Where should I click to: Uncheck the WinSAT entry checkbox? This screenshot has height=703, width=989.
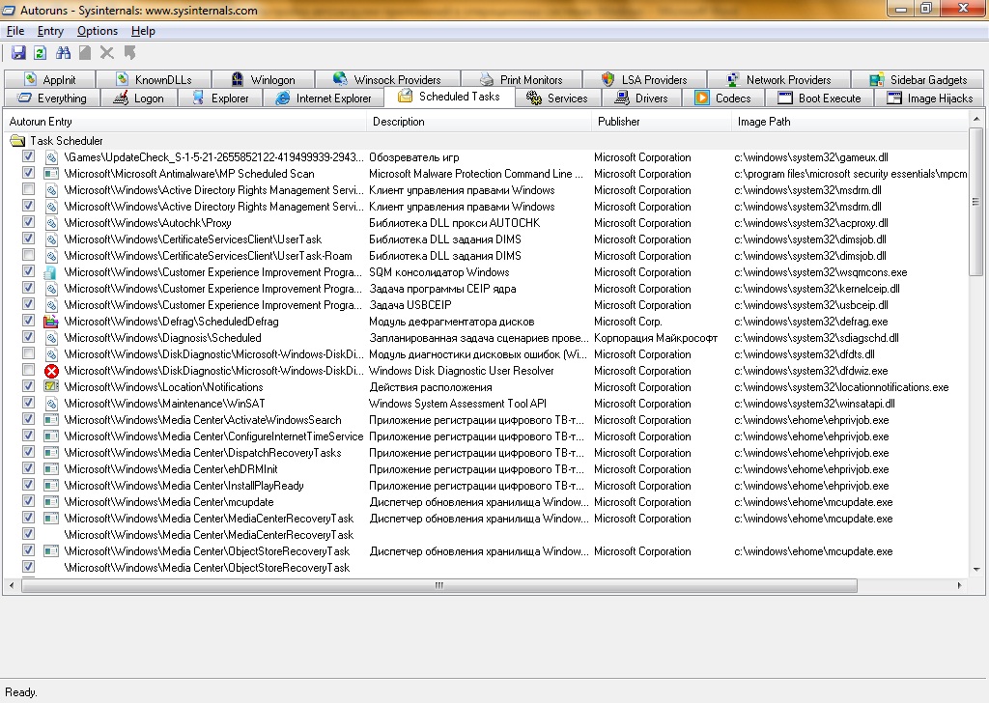(x=28, y=403)
